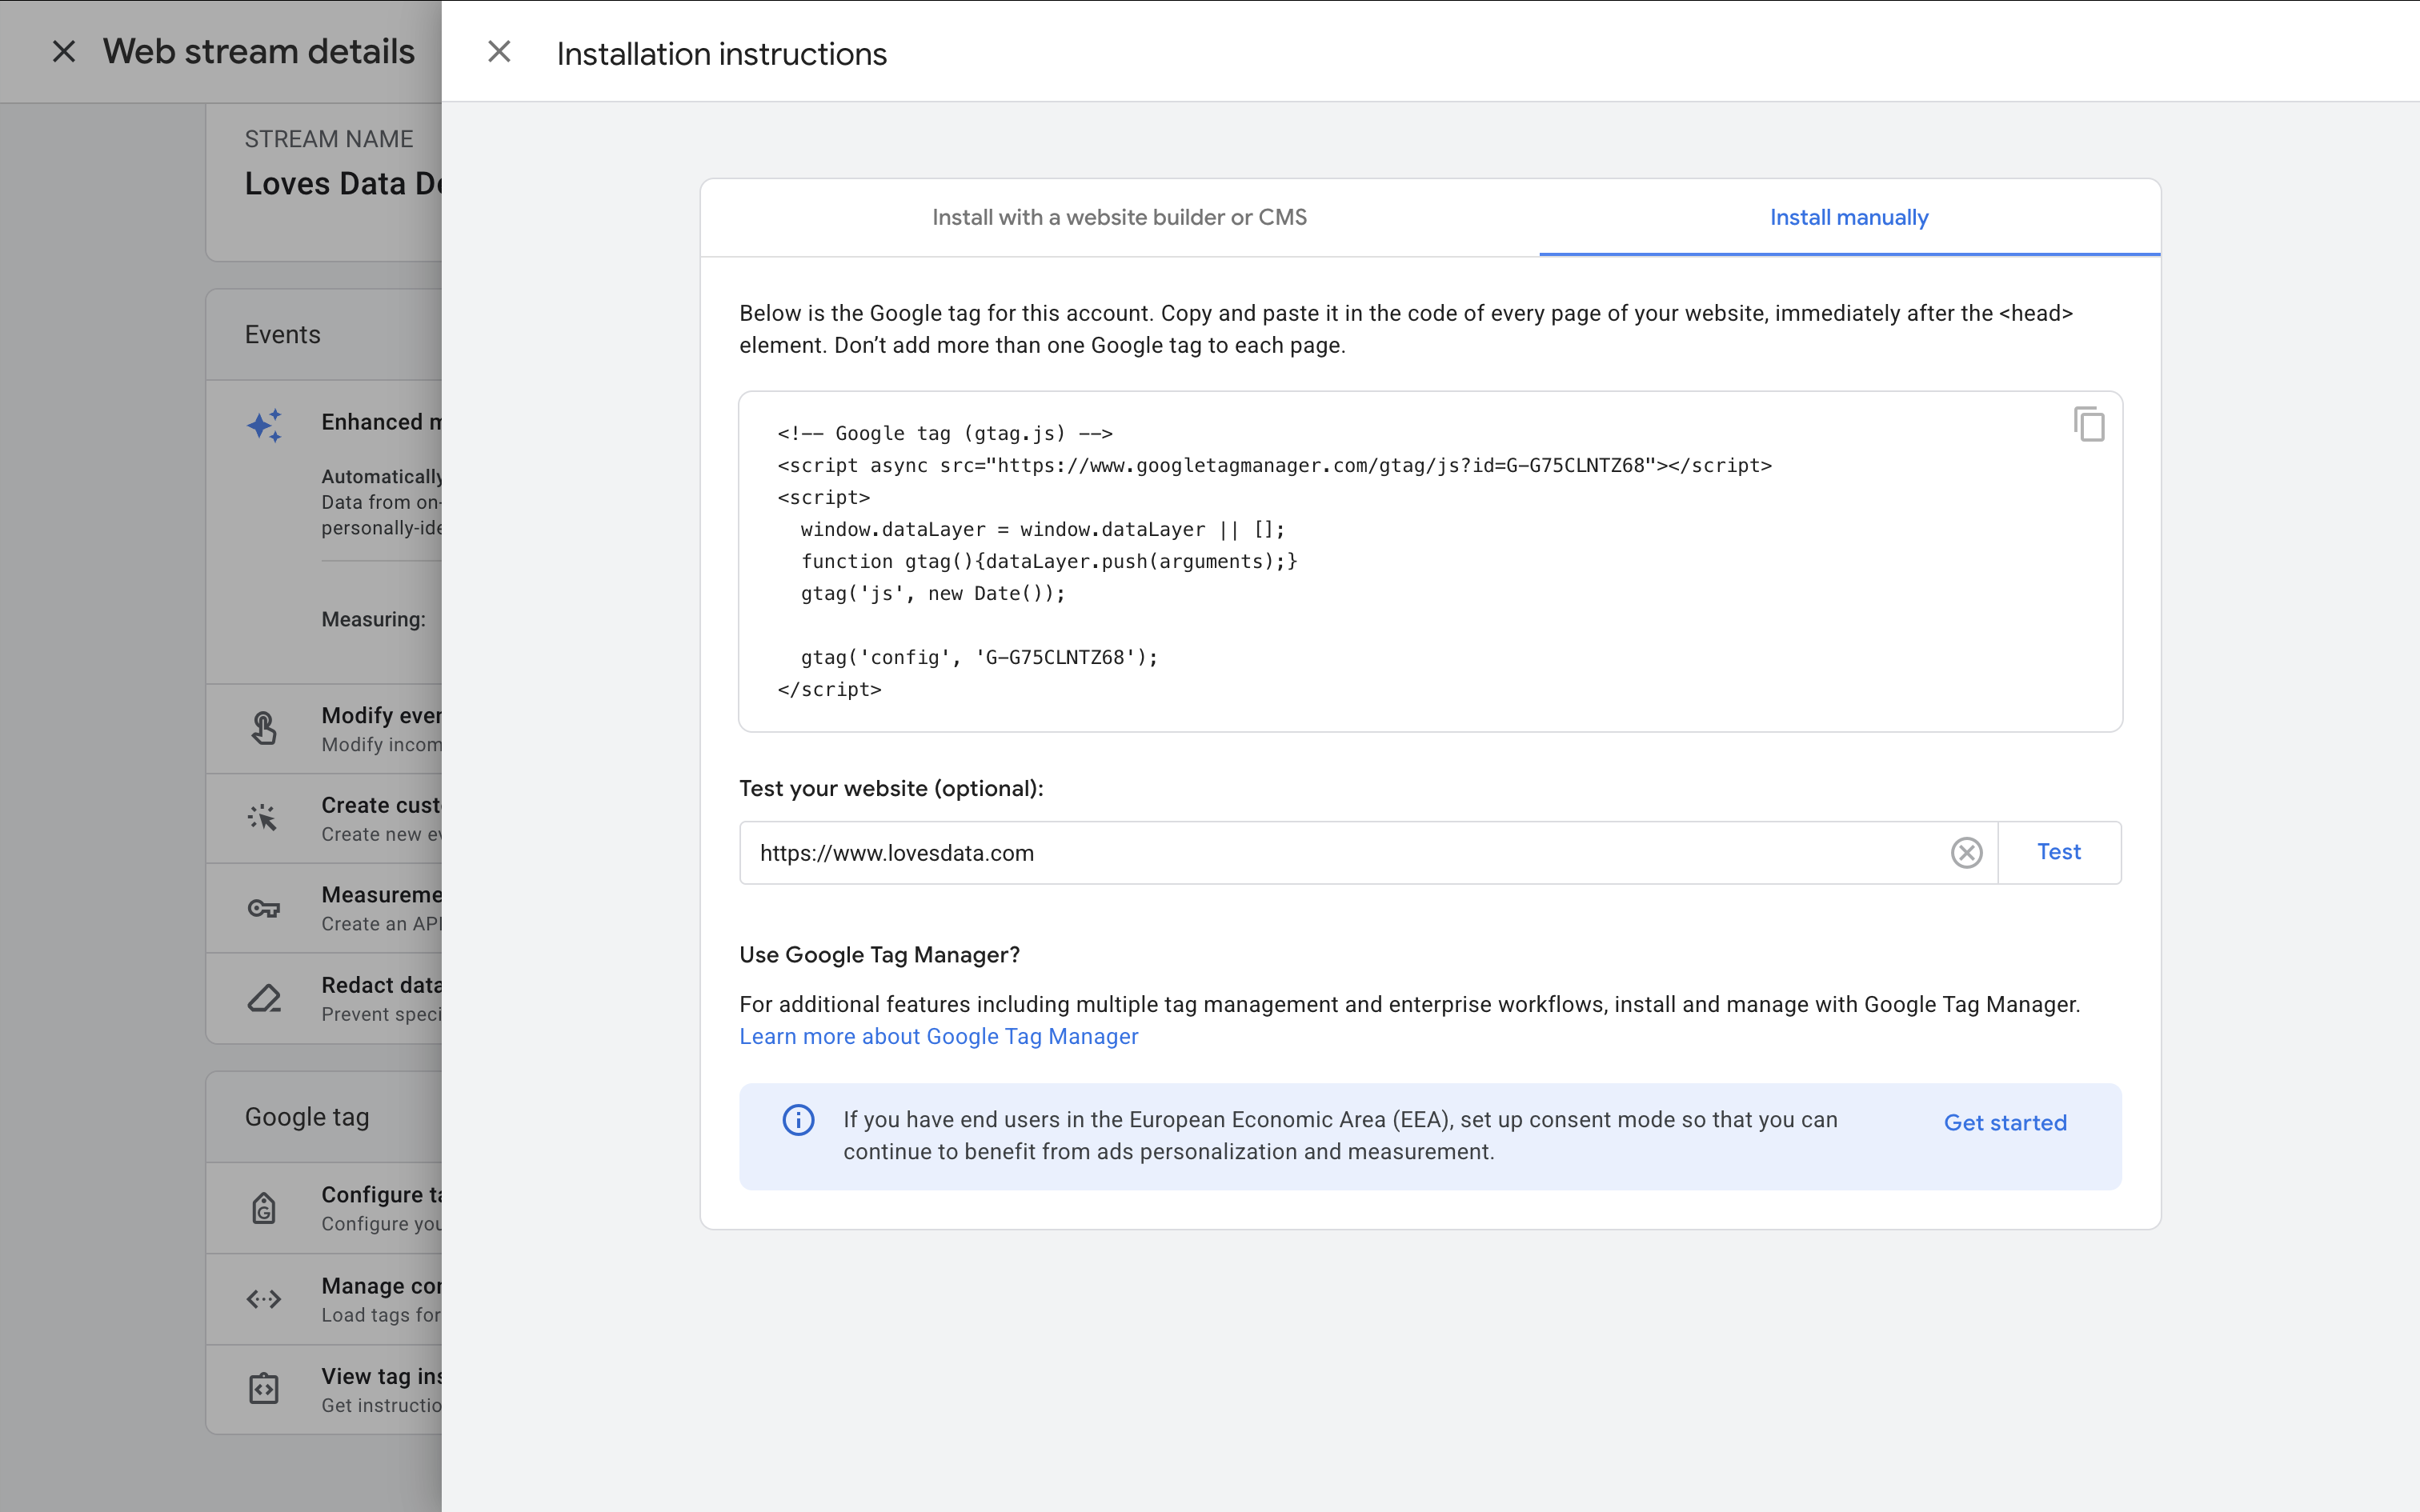Copy the Google tag code snippet
This screenshot has height=1512, width=2420.
point(2087,424)
